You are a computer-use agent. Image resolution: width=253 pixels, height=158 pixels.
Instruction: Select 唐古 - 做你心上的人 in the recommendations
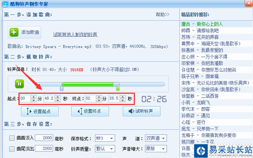click(216, 24)
